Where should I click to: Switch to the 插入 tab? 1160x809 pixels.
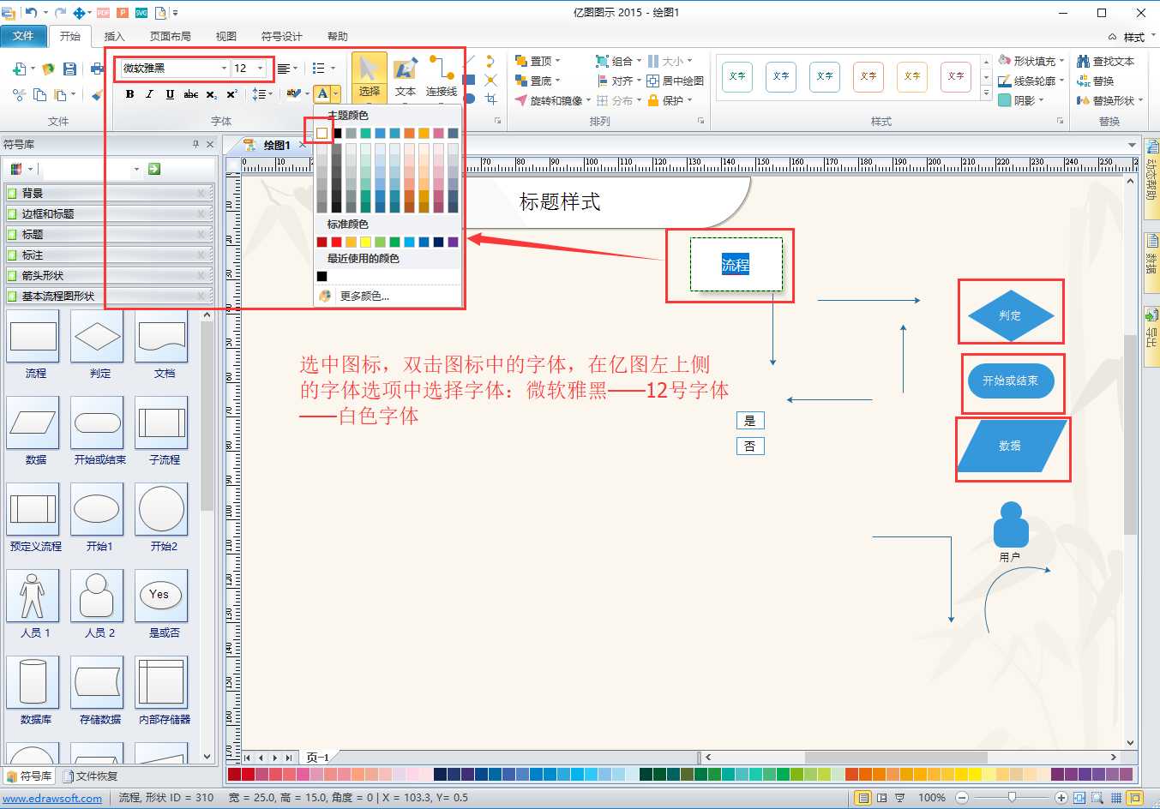point(114,36)
